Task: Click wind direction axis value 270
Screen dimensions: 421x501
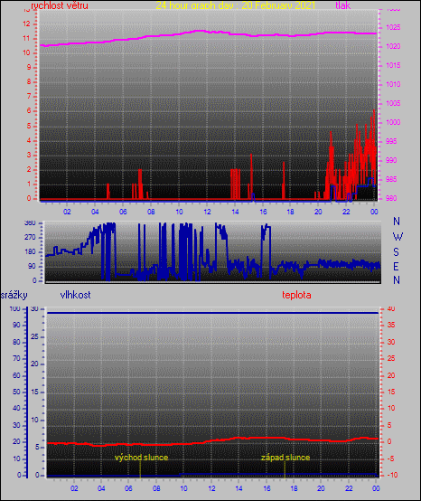Action: click(x=30, y=238)
